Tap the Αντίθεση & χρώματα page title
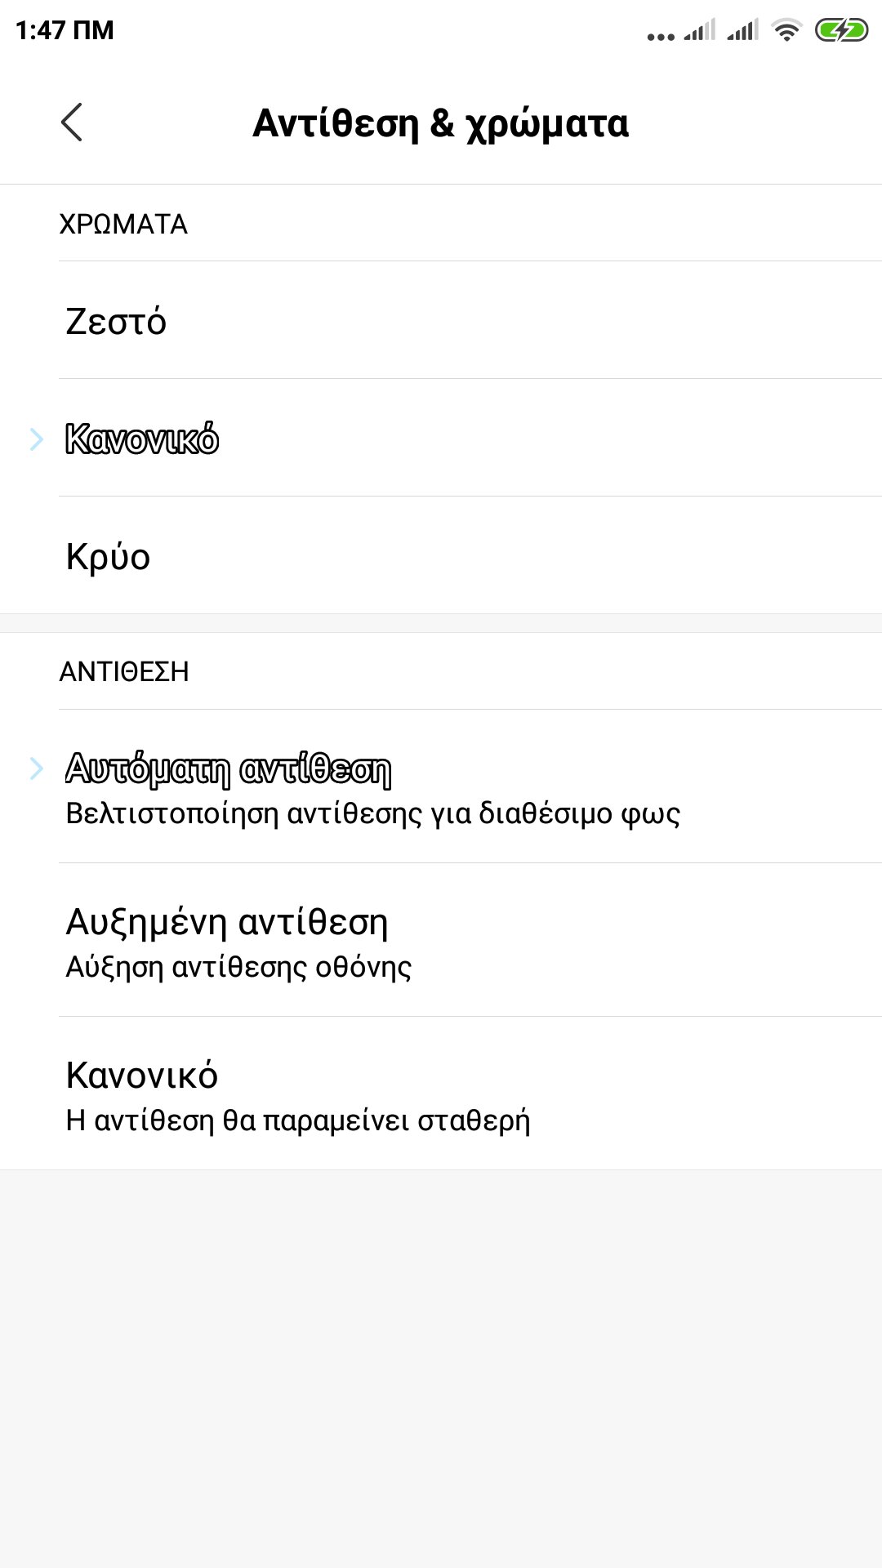This screenshot has height=1568, width=882. coord(441,123)
